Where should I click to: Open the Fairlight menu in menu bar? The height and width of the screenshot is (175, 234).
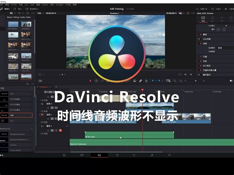59,5
